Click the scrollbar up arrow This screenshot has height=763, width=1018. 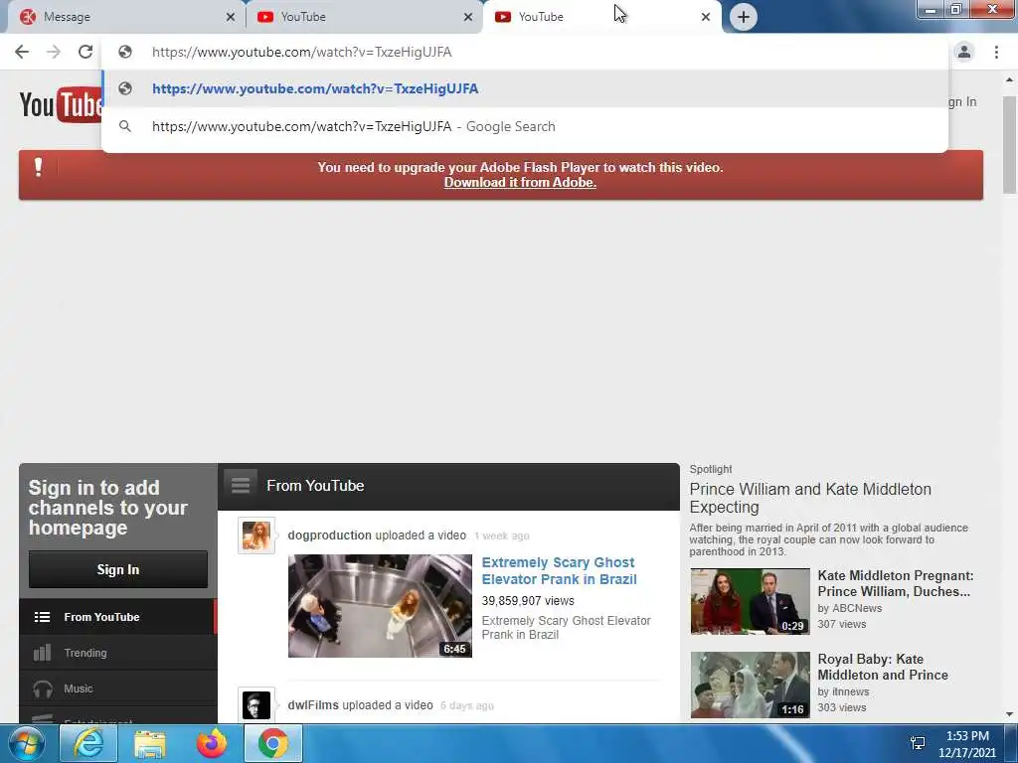point(1009,79)
